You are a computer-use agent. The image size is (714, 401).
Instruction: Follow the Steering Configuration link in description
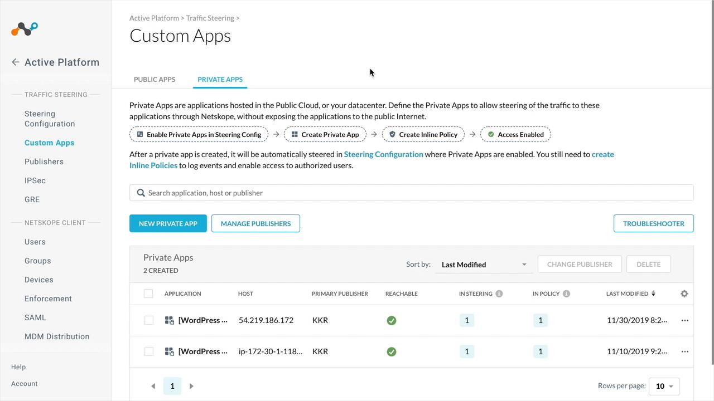pyautogui.click(x=383, y=154)
